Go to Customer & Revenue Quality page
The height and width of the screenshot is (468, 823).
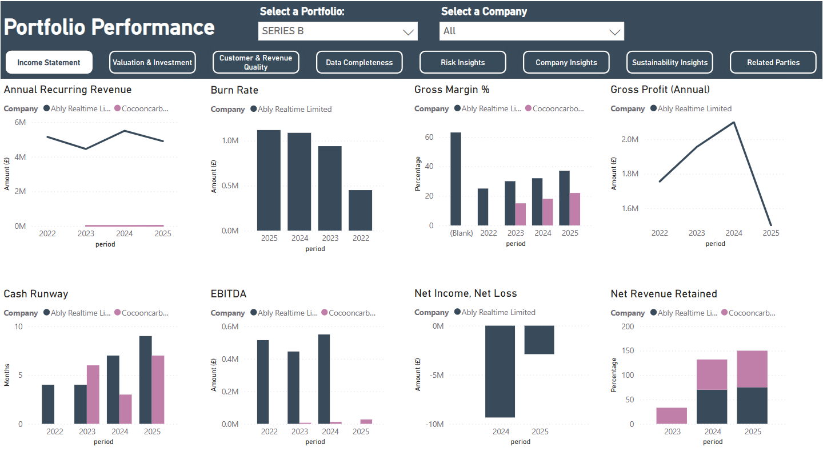[x=256, y=62]
